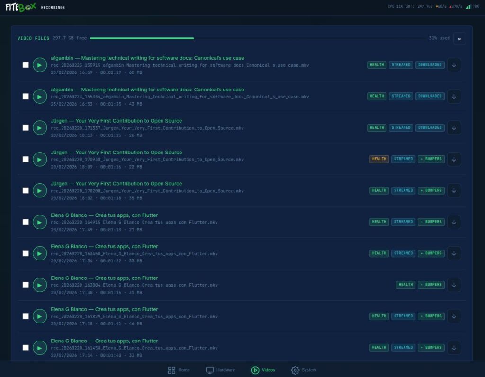Download the 16:53 afgambin recording via arrow icon
Image resolution: width=485 pixels, height=377 pixels.
(x=454, y=96)
